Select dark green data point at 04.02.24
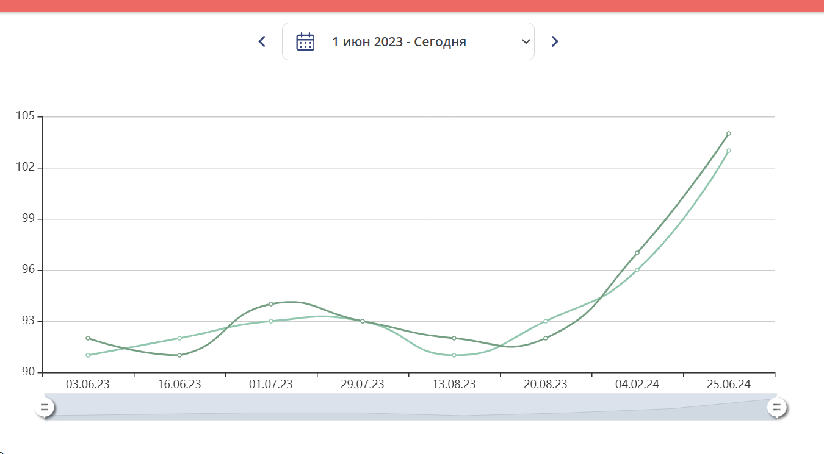 click(x=637, y=253)
